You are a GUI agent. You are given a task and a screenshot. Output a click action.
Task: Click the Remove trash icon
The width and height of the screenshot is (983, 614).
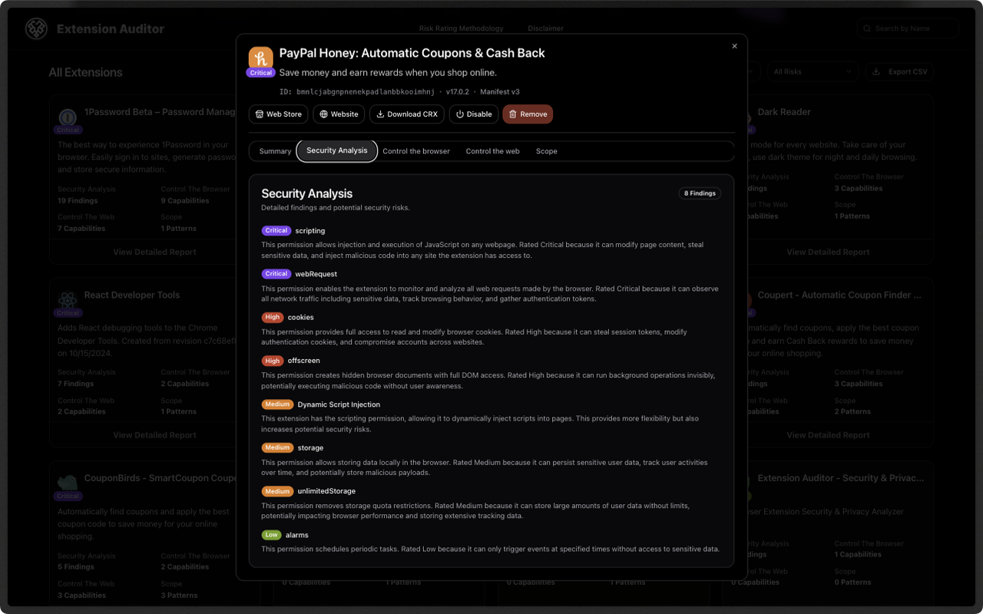pos(513,114)
